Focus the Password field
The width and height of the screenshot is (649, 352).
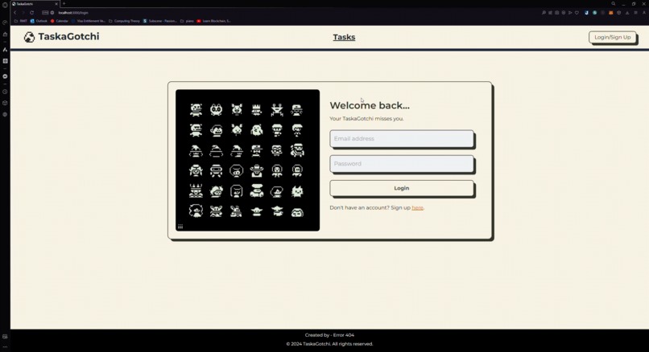point(402,164)
